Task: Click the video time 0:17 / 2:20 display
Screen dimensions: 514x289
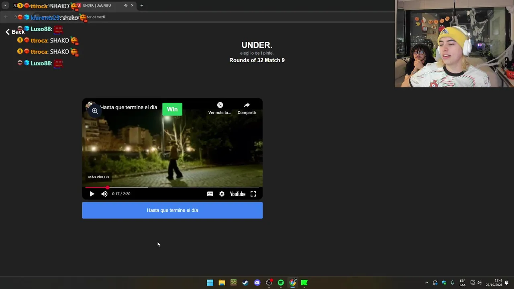Action: click(121, 194)
